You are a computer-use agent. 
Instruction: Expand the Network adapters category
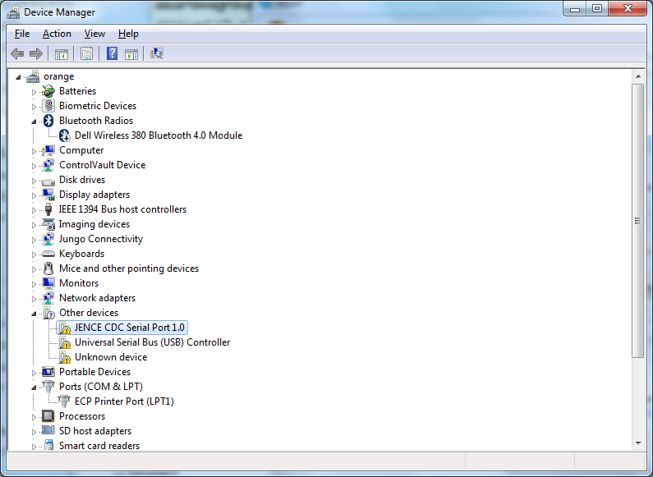[34, 299]
